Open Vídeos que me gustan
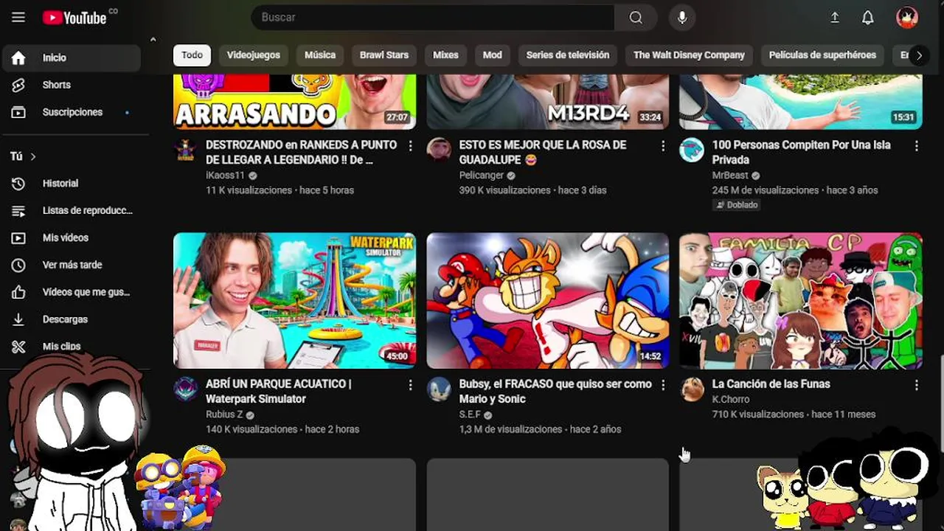The width and height of the screenshot is (944, 531). tap(72, 292)
